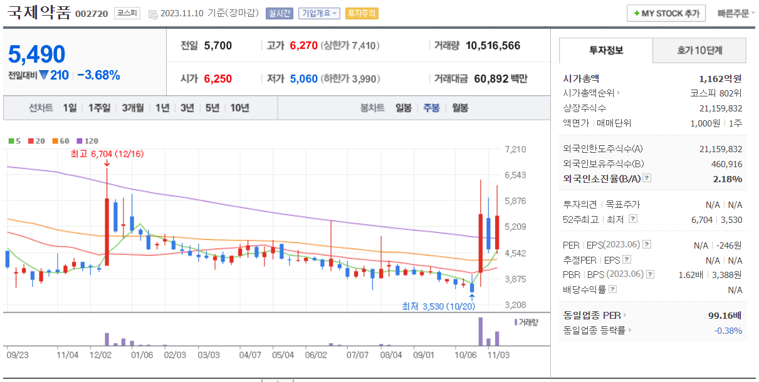759x382 pixels.
Task: Click the 시가총액 value 1,162억원
Action: pyautogui.click(x=721, y=78)
